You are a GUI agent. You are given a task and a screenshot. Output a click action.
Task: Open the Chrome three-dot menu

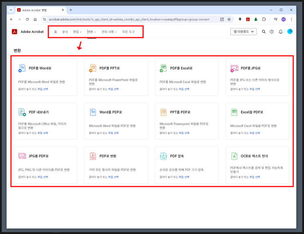coord(291,19)
